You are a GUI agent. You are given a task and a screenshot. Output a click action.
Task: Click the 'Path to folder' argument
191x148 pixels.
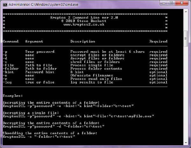click(x=41, y=69)
